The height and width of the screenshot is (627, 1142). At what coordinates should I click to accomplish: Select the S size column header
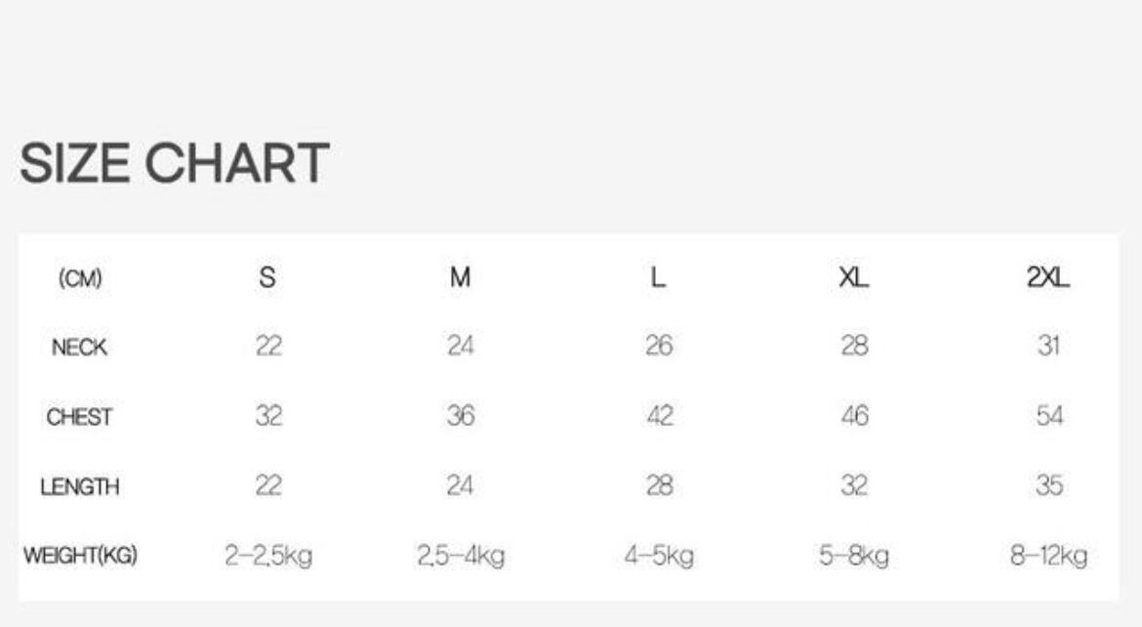pyautogui.click(x=267, y=278)
